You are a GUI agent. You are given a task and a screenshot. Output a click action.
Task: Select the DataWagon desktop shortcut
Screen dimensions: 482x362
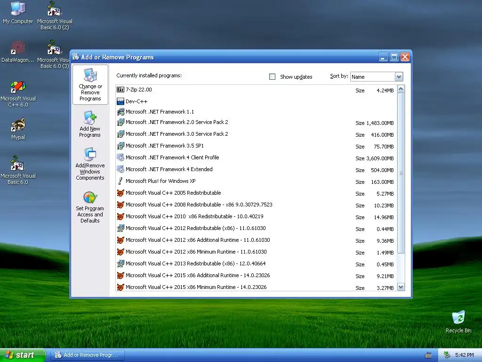click(18, 51)
